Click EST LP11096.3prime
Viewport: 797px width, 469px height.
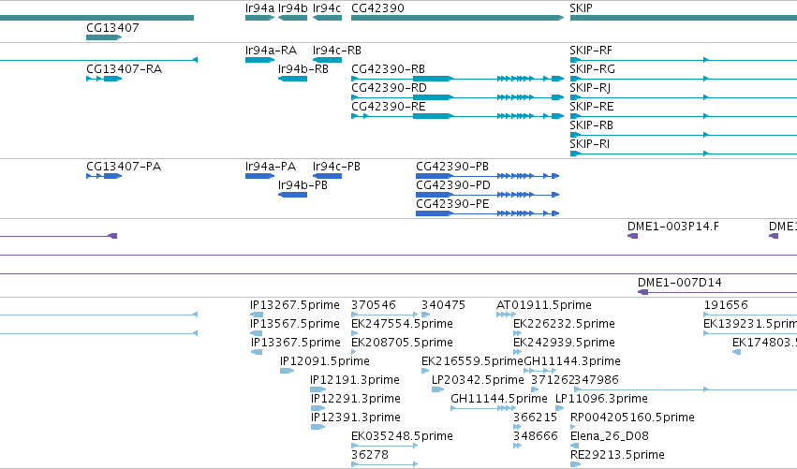click(x=560, y=408)
